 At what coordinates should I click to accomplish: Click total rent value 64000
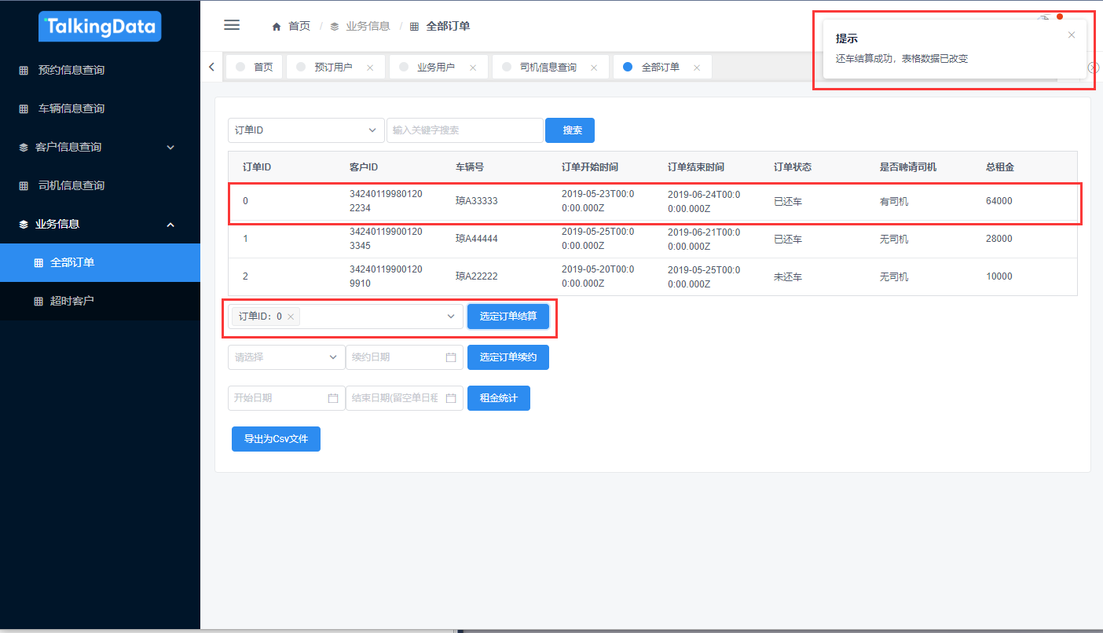(999, 201)
